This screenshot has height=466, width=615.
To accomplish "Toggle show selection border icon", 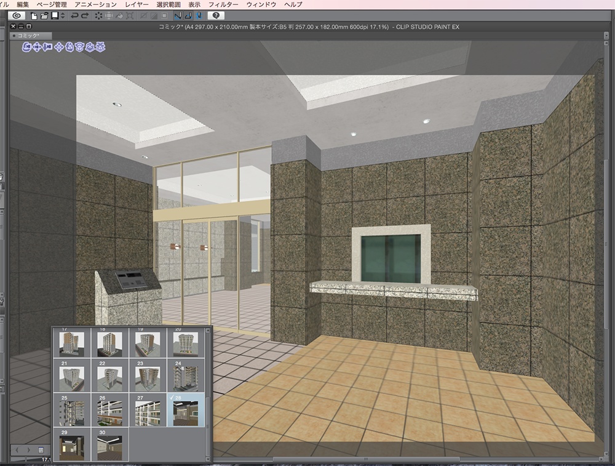I will click(164, 16).
